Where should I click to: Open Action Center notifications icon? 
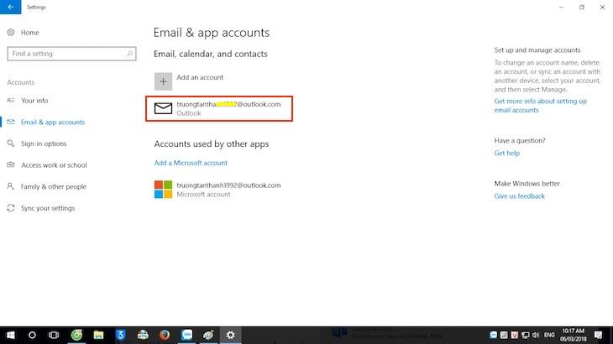(598, 335)
